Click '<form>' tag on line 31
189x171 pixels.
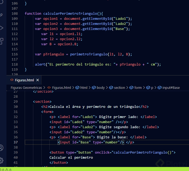point(47,112)
